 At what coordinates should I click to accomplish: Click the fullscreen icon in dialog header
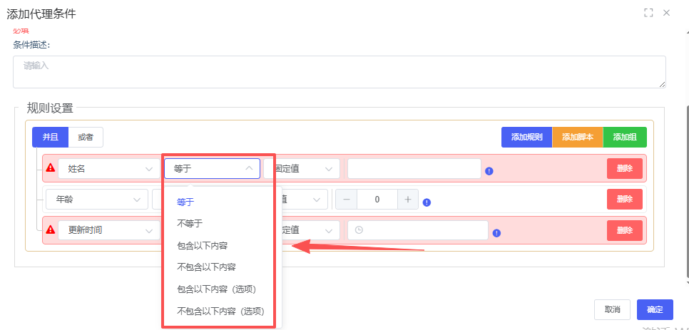tap(648, 13)
